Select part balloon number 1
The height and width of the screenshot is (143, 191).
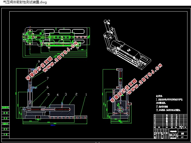tap(86, 94)
